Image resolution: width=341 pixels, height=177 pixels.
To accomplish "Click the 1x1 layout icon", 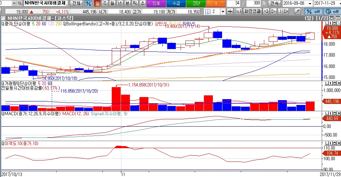I will 238,11.
